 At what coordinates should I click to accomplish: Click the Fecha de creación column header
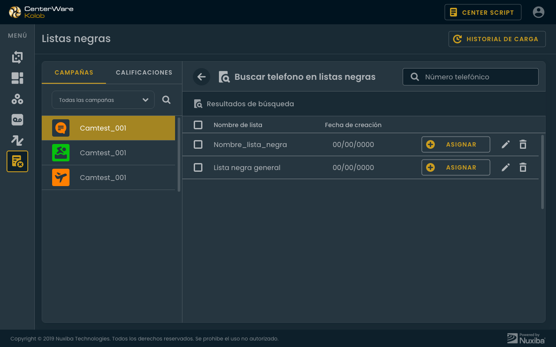(x=353, y=125)
